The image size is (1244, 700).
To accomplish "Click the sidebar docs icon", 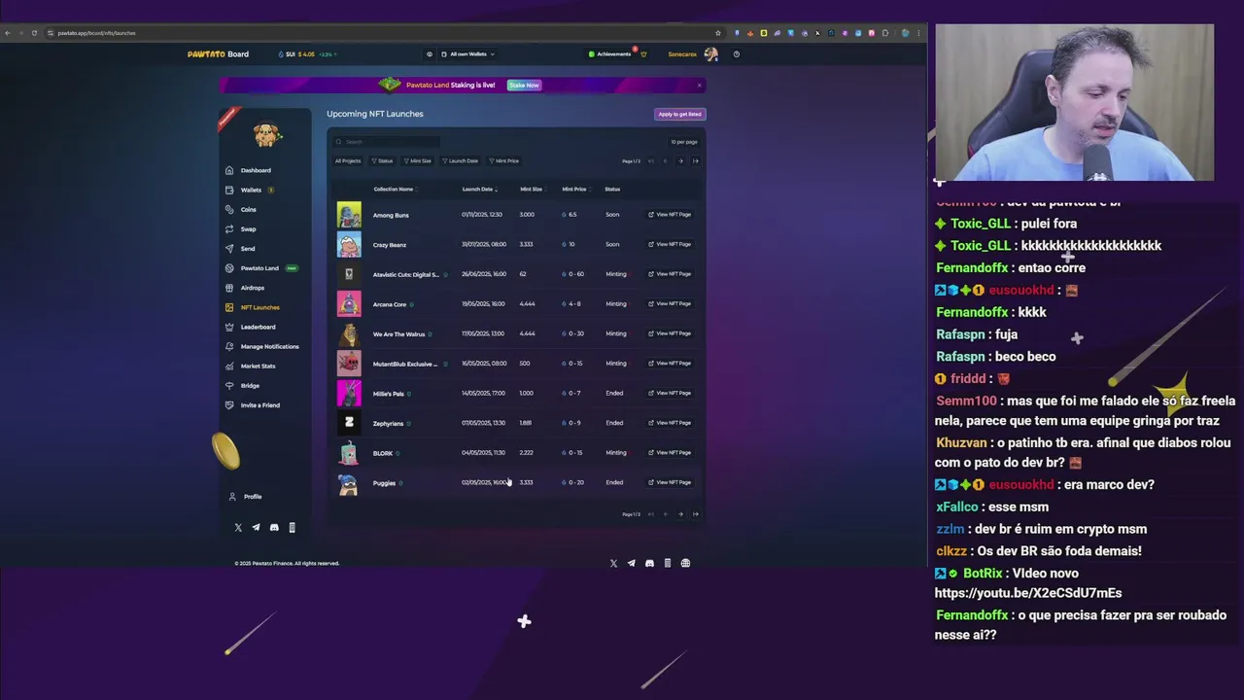I will pyautogui.click(x=292, y=528).
